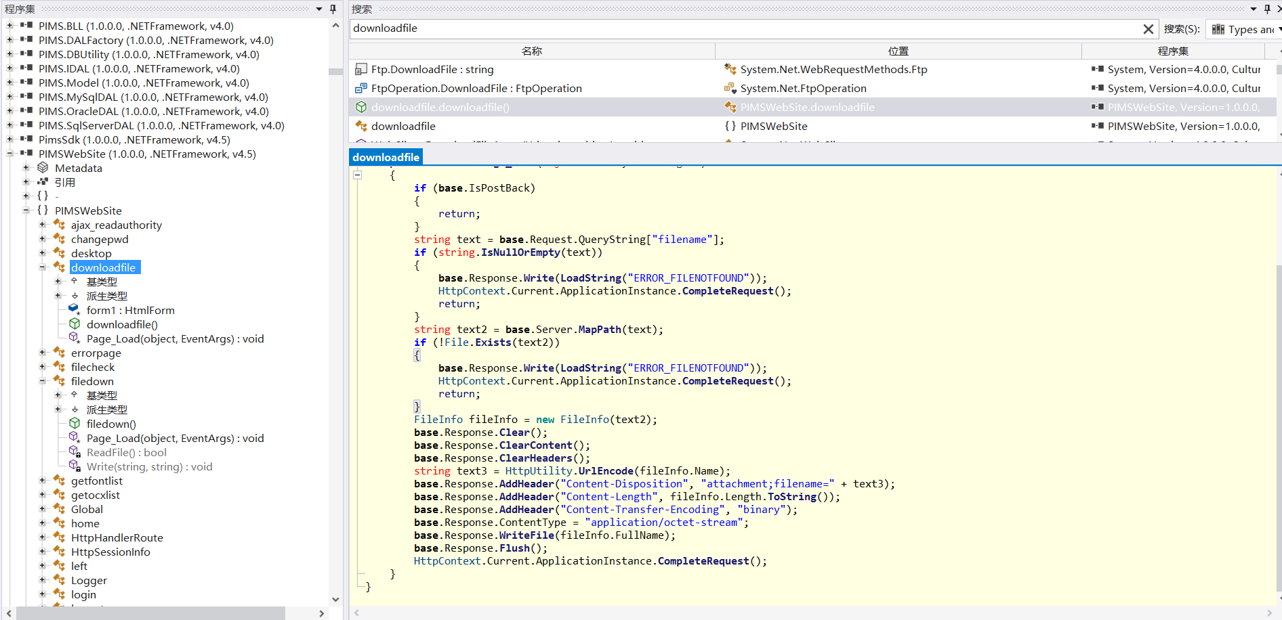Select the Logger class in tree

89,580
